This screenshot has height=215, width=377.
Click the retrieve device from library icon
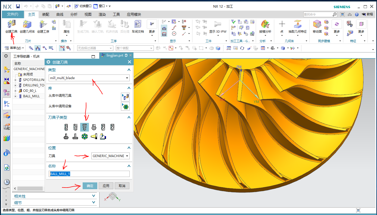tap(125, 106)
